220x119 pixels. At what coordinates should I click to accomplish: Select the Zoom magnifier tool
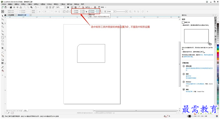click(2, 26)
